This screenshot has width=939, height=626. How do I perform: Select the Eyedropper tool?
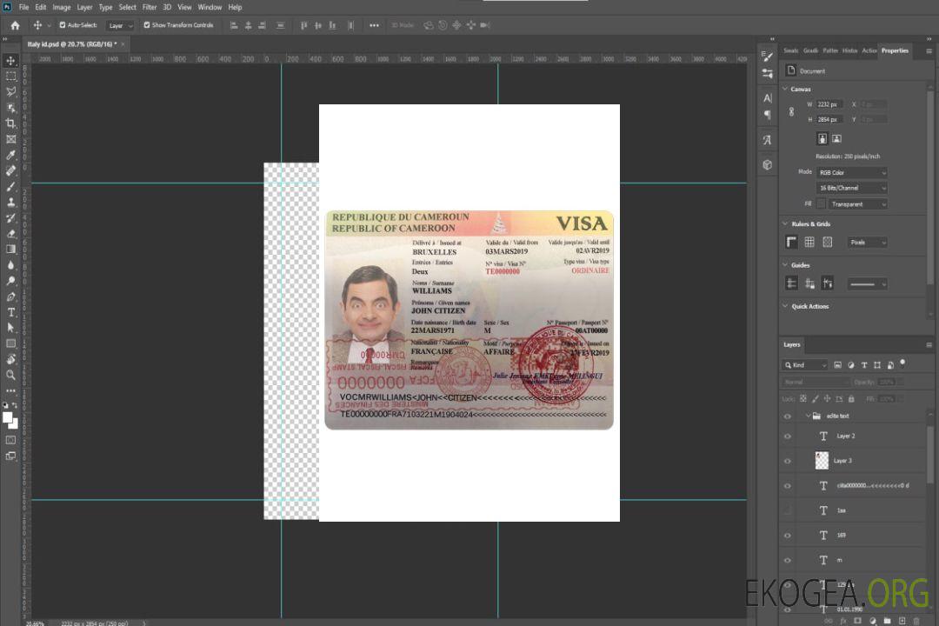(10, 155)
